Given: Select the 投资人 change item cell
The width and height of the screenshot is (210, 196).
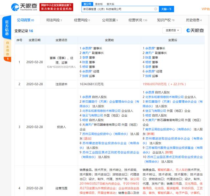Looking at the screenshot, I should pyautogui.click(x=61, y=127).
